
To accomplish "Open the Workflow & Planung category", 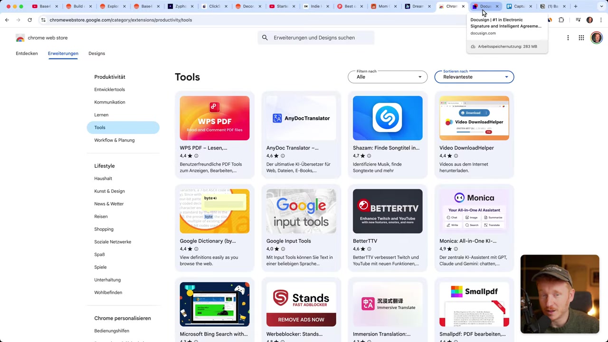I will pyautogui.click(x=114, y=140).
